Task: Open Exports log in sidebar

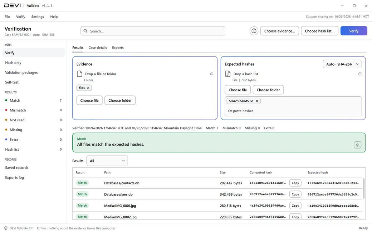Action: coord(34,177)
